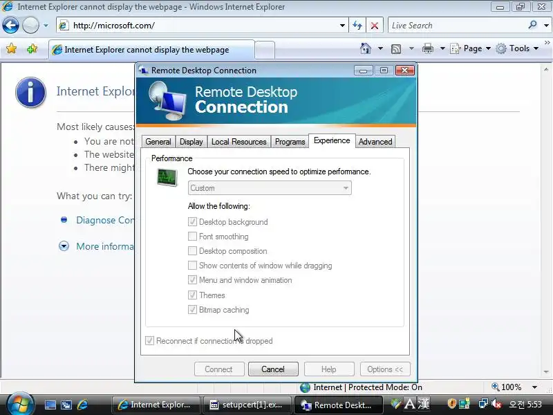Viewport: 553px width, 415px height.
Task: Open the Page menu in Internet Explorer
Action: point(470,48)
